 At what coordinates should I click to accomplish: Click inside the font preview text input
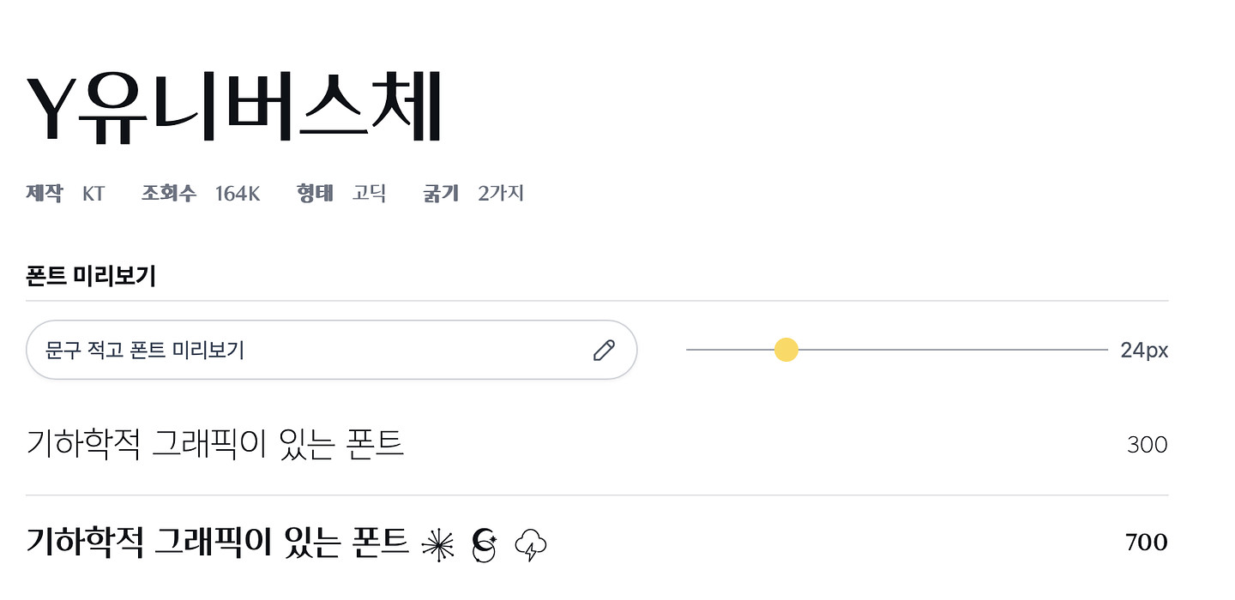pos(309,350)
